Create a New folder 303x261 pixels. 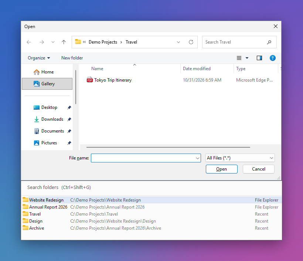pyautogui.click(x=72, y=58)
